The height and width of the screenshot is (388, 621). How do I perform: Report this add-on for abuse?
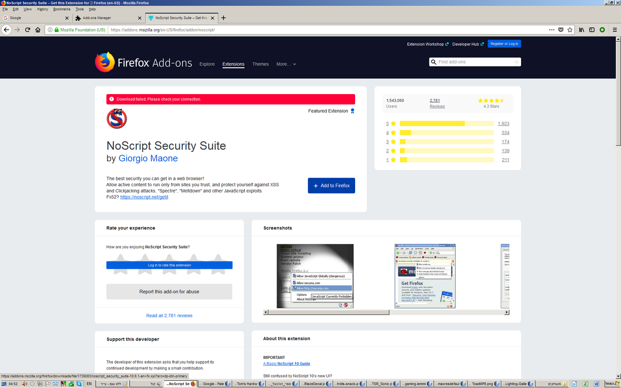coord(169,291)
